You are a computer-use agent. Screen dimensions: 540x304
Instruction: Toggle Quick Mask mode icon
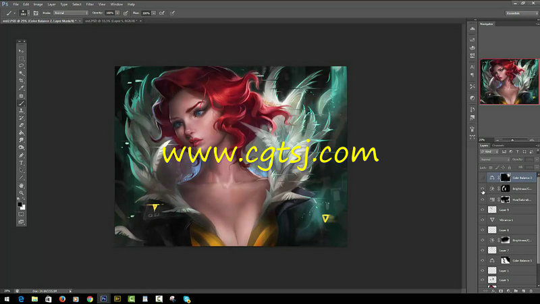(22, 214)
